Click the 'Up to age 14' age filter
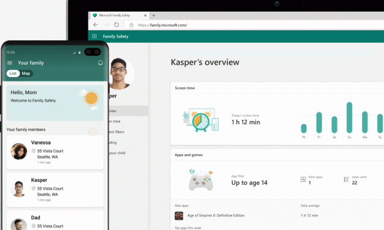Image resolution: width=384 pixels, height=230 pixels. point(249,183)
